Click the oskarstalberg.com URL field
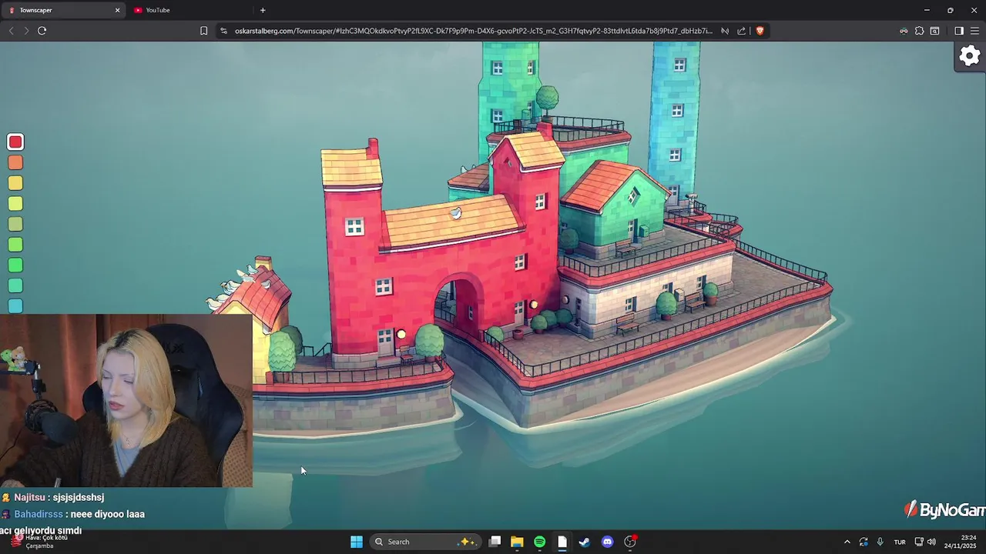The image size is (986, 554). (x=473, y=31)
